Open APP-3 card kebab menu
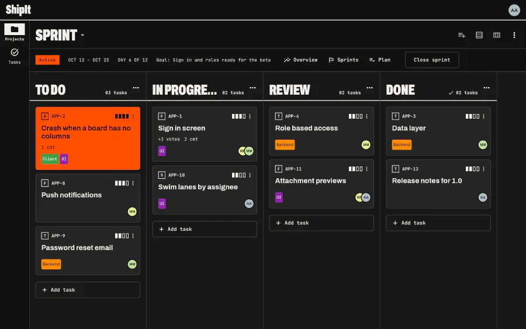 (484, 116)
